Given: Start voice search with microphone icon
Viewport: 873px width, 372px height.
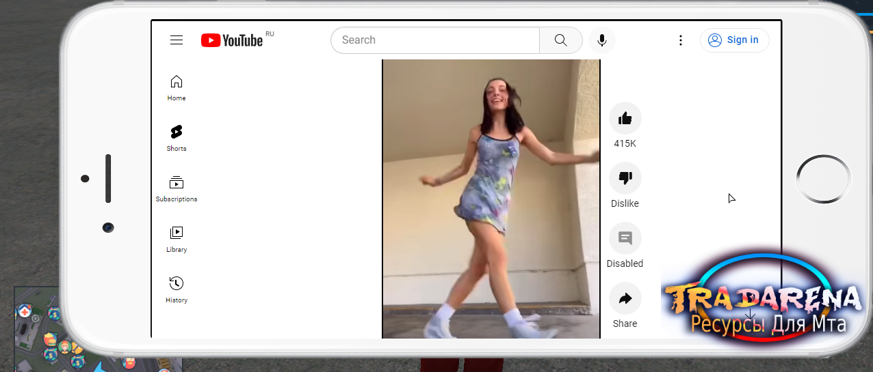Looking at the screenshot, I should pyautogui.click(x=602, y=40).
